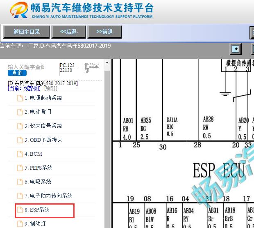Click document icon beside ESP系统

pos(20,210)
